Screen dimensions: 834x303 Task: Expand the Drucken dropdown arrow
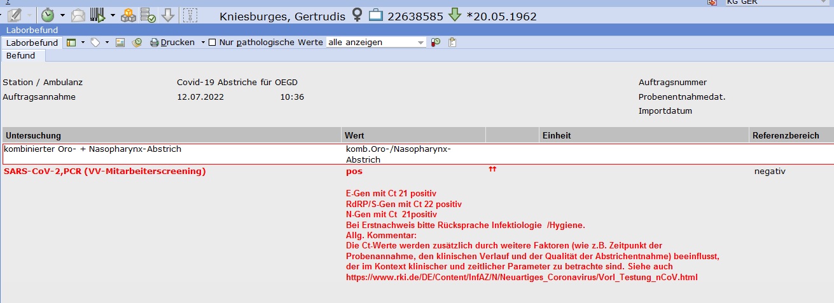(203, 43)
